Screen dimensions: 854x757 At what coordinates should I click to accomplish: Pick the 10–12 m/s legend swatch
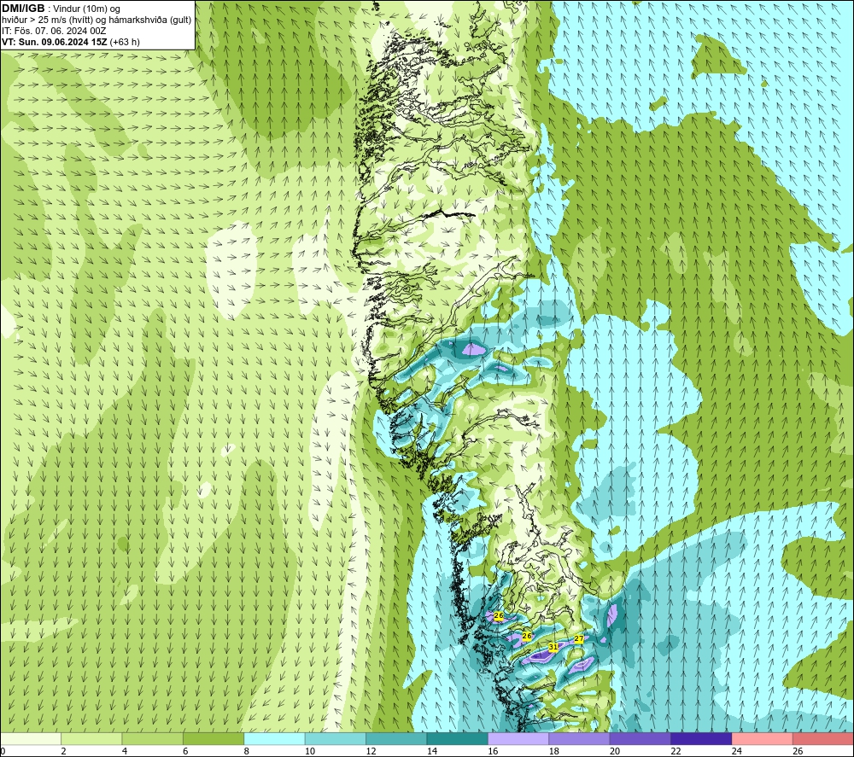336,738
